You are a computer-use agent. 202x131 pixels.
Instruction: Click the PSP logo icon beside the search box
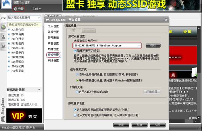pyautogui.click(x=4, y=18)
